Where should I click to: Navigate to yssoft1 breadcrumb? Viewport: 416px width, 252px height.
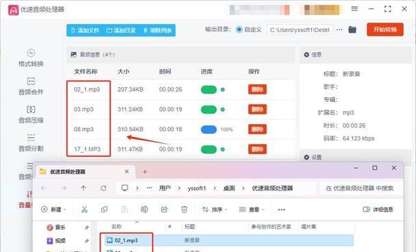click(x=197, y=188)
